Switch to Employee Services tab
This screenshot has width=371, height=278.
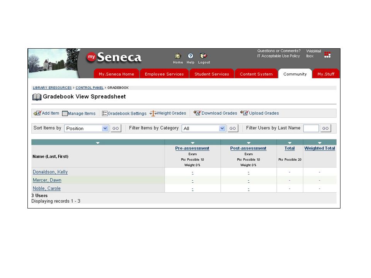coord(164,74)
